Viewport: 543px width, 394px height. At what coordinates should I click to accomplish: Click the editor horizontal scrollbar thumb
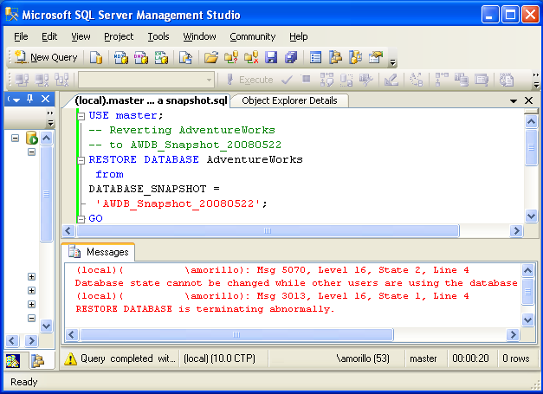click(x=268, y=231)
